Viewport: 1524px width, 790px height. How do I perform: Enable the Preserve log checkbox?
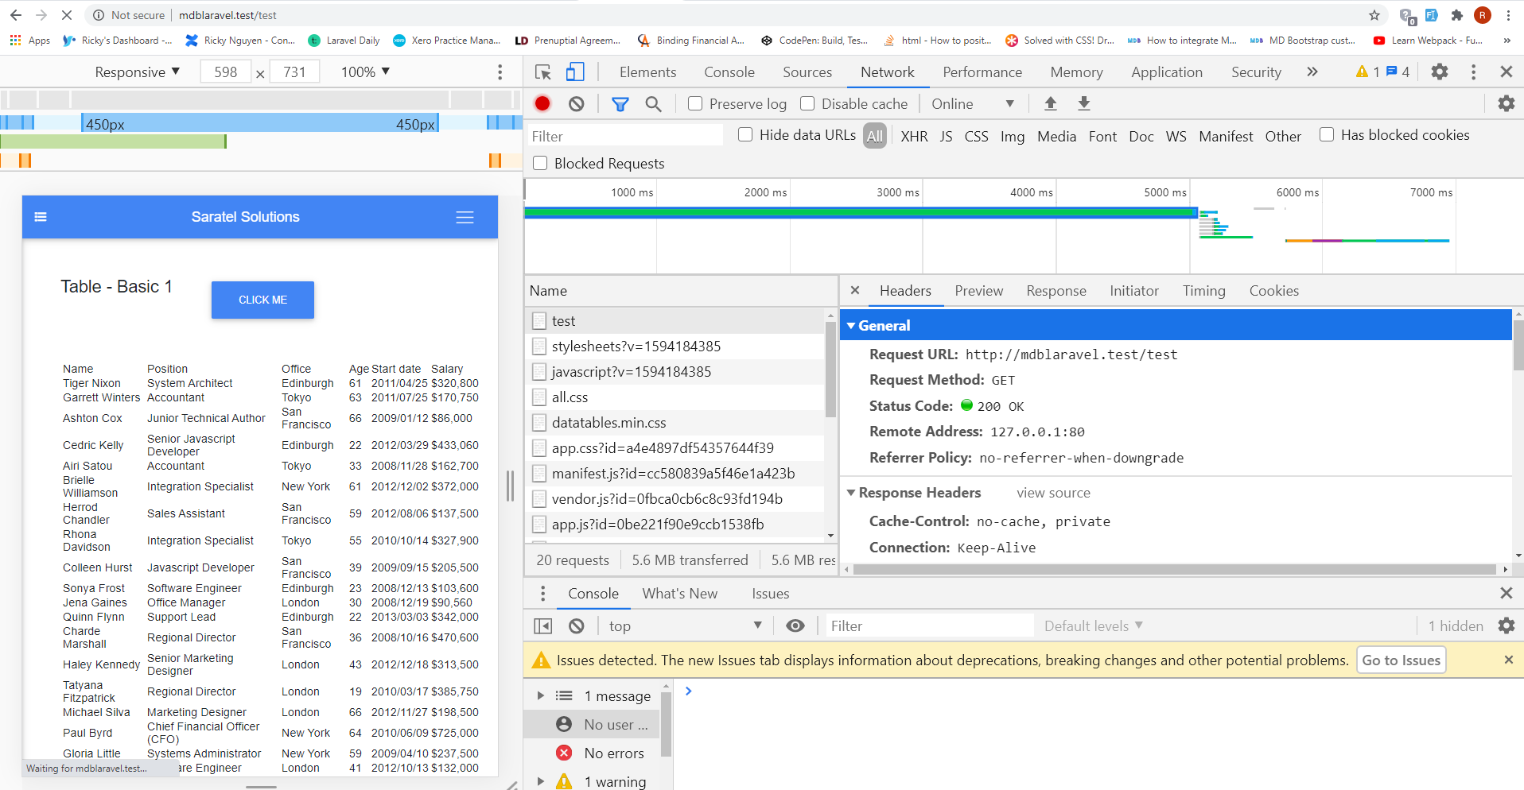(694, 103)
